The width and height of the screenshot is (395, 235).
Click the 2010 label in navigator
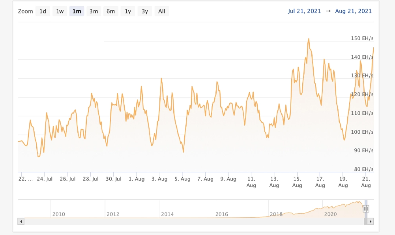tap(58, 214)
